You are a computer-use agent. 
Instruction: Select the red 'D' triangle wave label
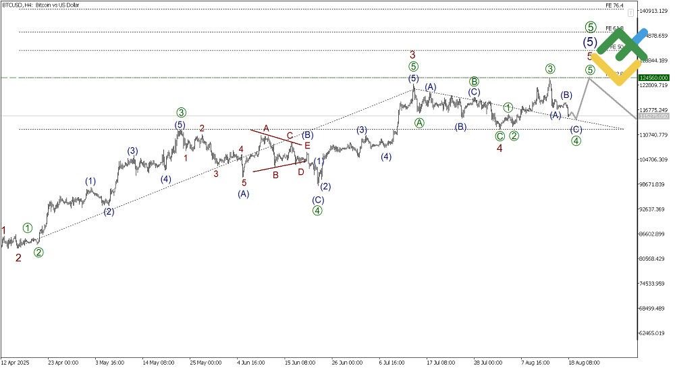tap(301, 172)
